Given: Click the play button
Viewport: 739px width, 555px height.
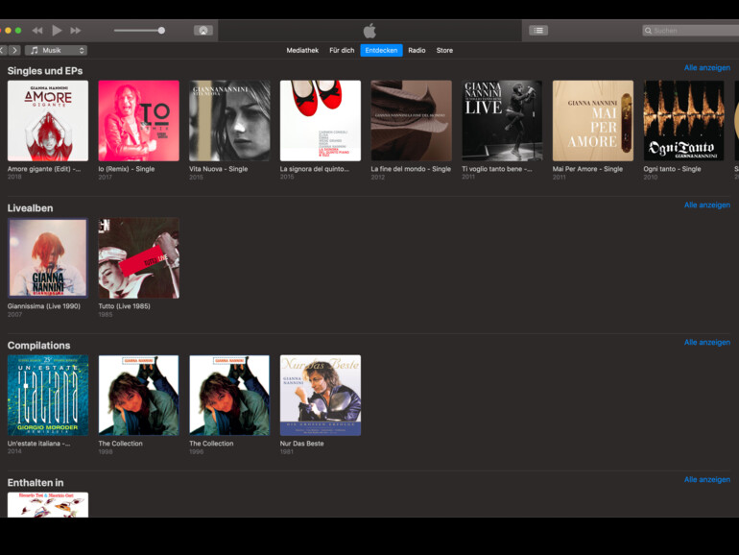Looking at the screenshot, I should pos(57,31).
